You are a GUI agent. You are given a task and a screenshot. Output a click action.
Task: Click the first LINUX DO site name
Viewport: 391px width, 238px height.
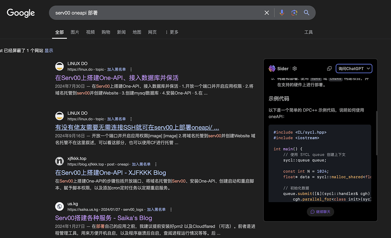[77, 64]
